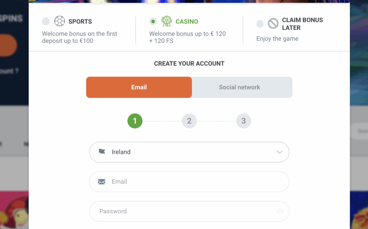Select the Sports welcome bonus radio button
The width and height of the screenshot is (368, 229).
click(46, 21)
